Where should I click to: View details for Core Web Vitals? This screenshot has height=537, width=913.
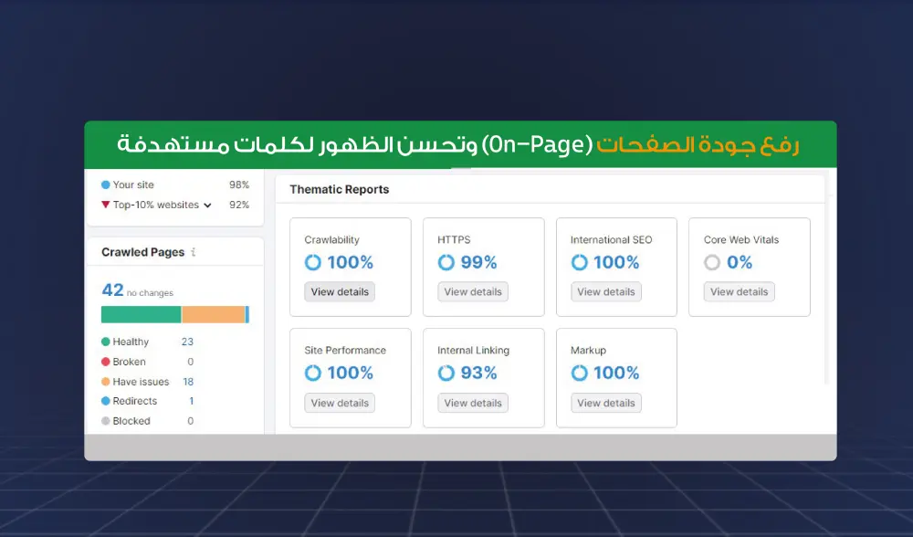(739, 291)
